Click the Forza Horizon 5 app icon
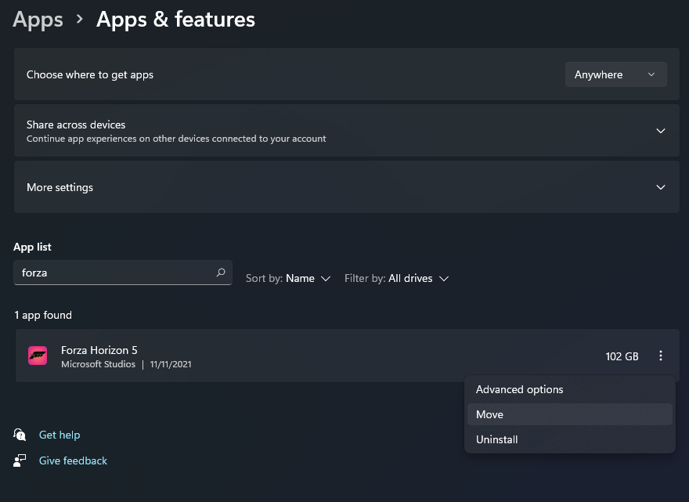This screenshot has width=689, height=502. tap(38, 356)
